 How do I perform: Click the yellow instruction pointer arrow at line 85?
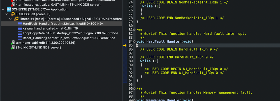pos(125,45)
